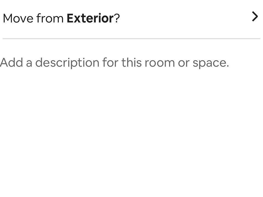
Task: Click the word 'from' before Exterior
Action: click(x=50, y=18)
